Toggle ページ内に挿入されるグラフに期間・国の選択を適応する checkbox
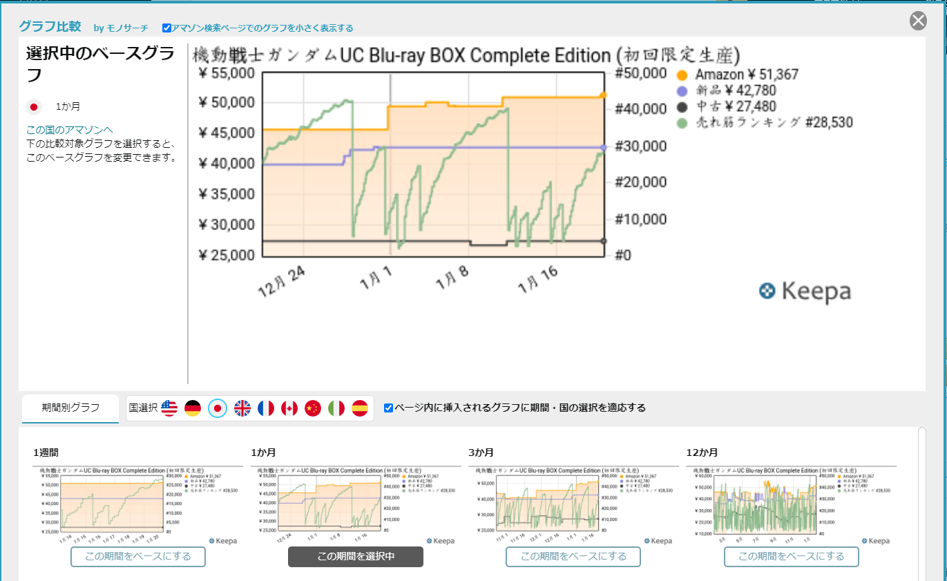 coord(388,408)
